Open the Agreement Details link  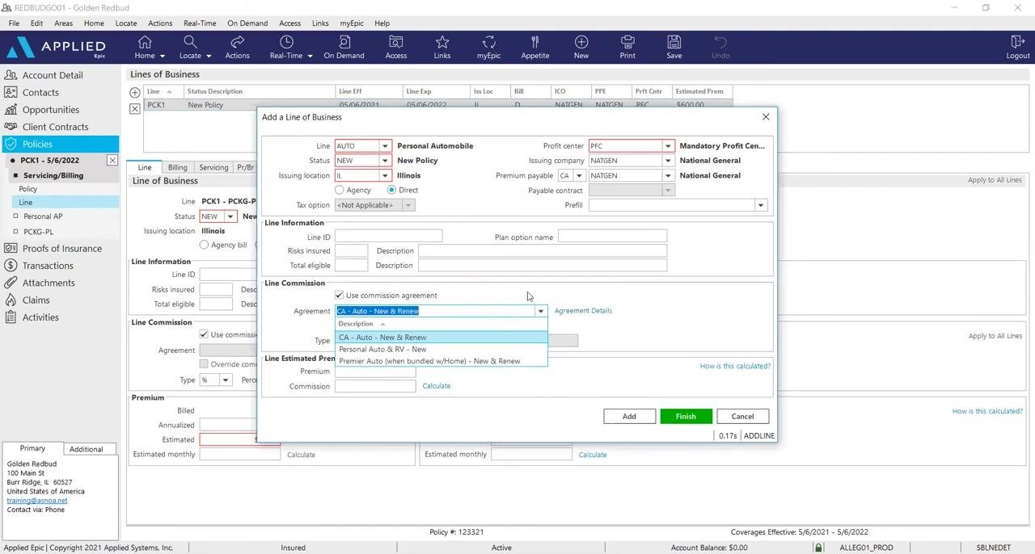(x=583, y=311)
